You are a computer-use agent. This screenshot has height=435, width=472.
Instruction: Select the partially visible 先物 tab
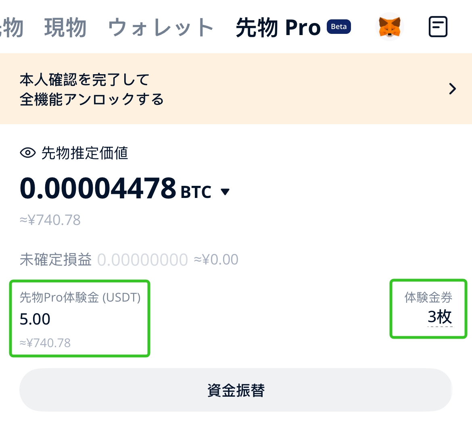click(10, 27)
